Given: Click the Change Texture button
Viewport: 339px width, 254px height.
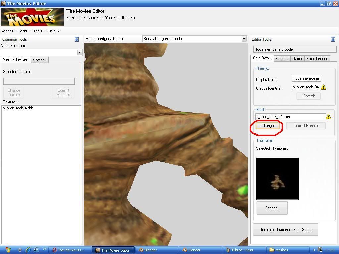Looking at the screenshot, I should tap(14, 93).
